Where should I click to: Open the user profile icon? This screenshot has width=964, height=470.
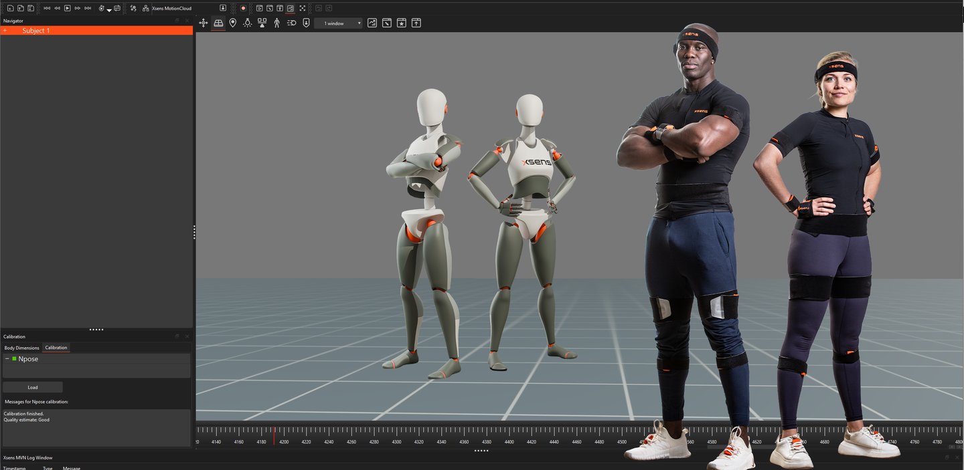(223, 8)
